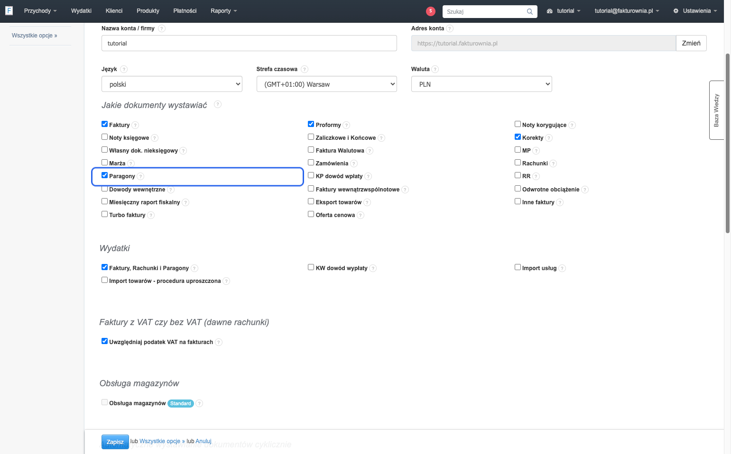The width and height of the screenshot is (731, 454).
Task: Enable the Zamówienia checkbox
Action: coord(311,163)
